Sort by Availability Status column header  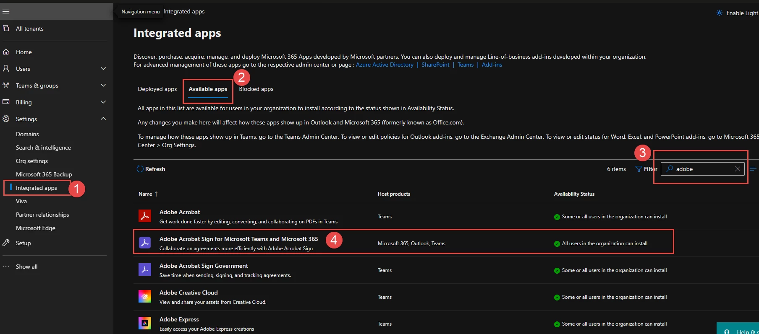(x=574, y=194)
